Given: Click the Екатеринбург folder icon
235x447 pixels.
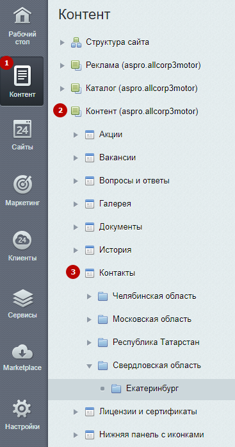Looking at the screenshot, I should (x=116, y=389).
